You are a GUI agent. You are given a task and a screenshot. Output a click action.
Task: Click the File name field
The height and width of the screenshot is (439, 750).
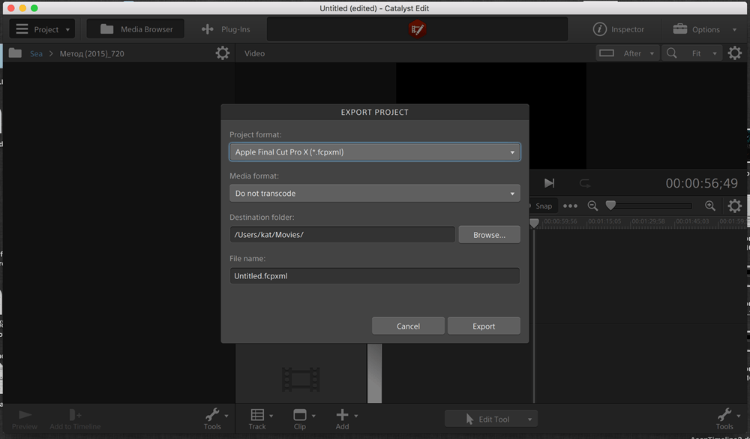coord(374,275)
